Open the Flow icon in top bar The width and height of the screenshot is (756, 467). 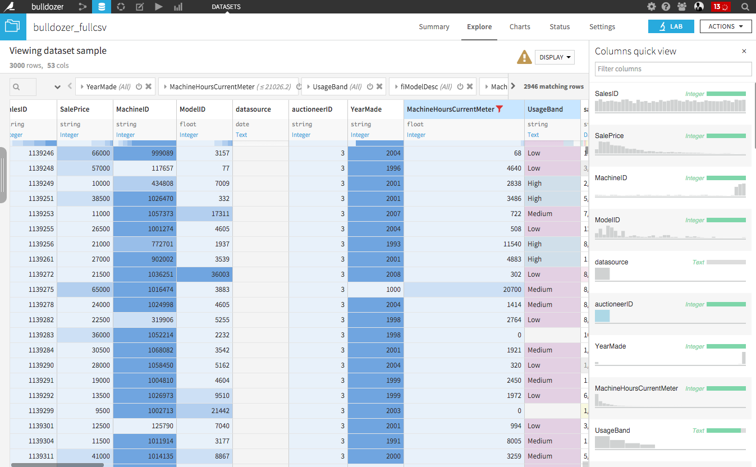(83, 7)
